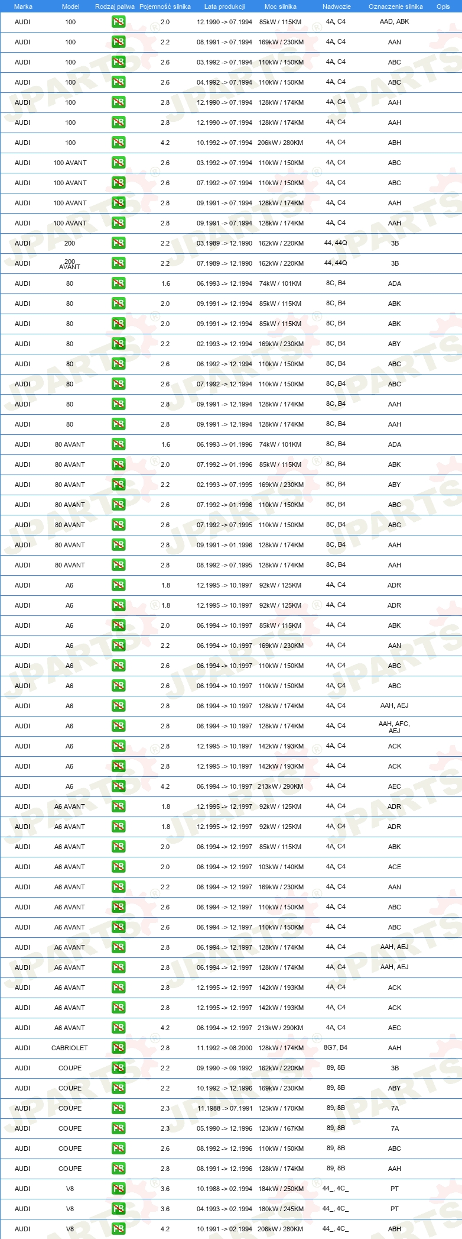This screenshot has height=1239, width=462.
Task: Select production years 08.1992 -> 12.1996
Action: [x=225, y=1148]
